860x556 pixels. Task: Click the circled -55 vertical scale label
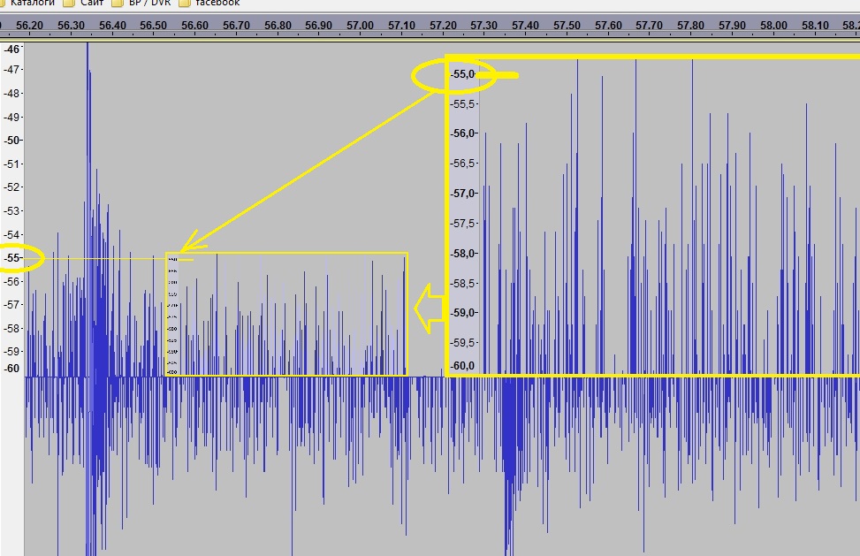click(x=12, y=257)
